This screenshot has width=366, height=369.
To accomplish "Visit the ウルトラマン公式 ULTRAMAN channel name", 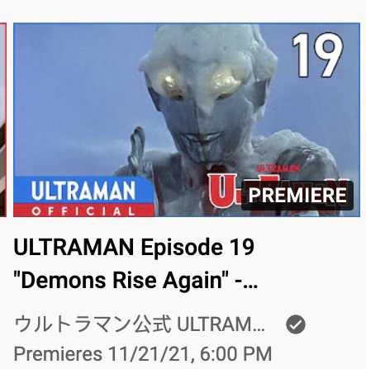I will coord(139,324).
